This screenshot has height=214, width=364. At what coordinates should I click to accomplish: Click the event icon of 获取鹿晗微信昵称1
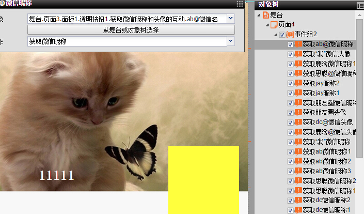pos(298,64)
